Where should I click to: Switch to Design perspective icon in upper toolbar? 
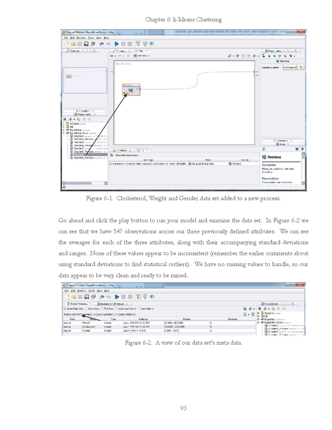point(138,44)
